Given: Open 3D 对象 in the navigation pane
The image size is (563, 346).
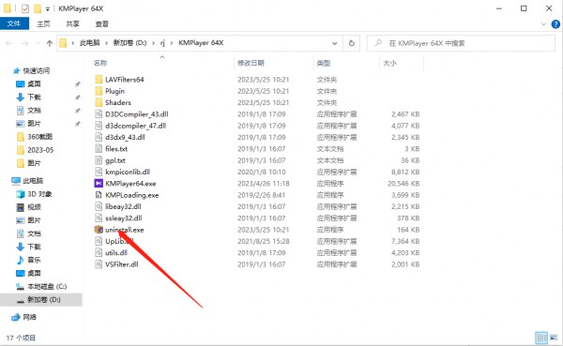Looking at the screenshot, I should [x=39, y=194].
